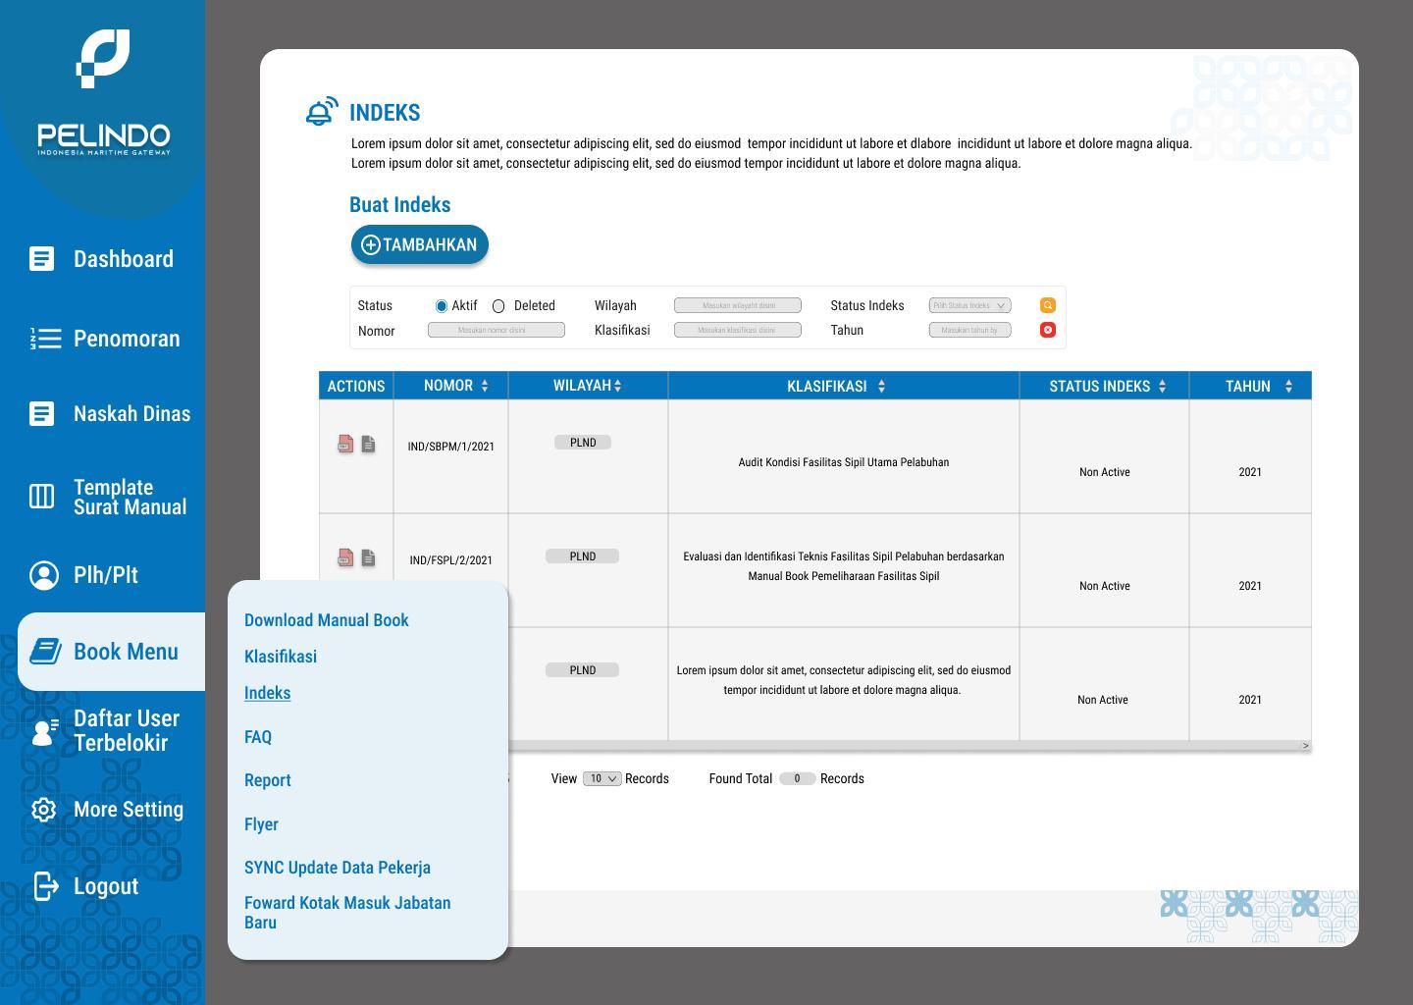Go to Naskah Dinas

tap(131, 414)
